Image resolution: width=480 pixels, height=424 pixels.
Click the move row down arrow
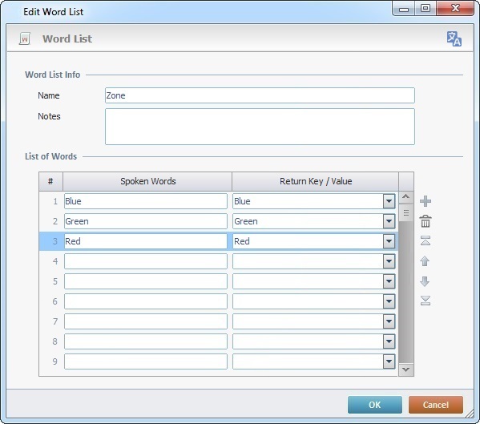click(425, 281)
